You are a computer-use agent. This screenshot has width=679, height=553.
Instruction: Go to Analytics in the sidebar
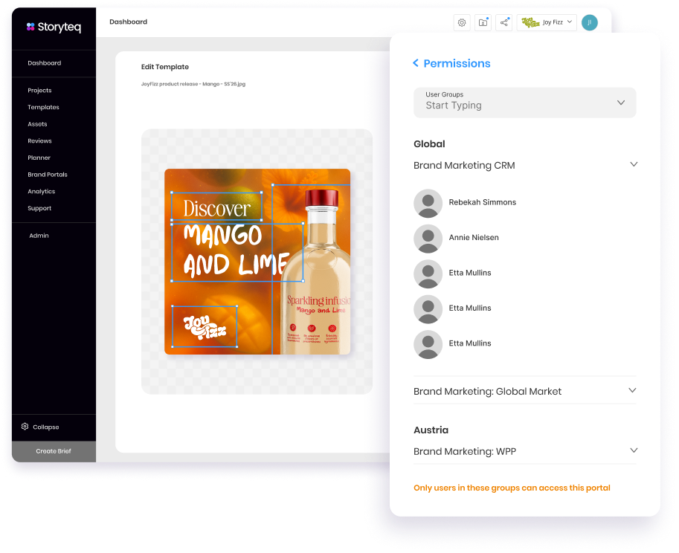click(42, 192)
